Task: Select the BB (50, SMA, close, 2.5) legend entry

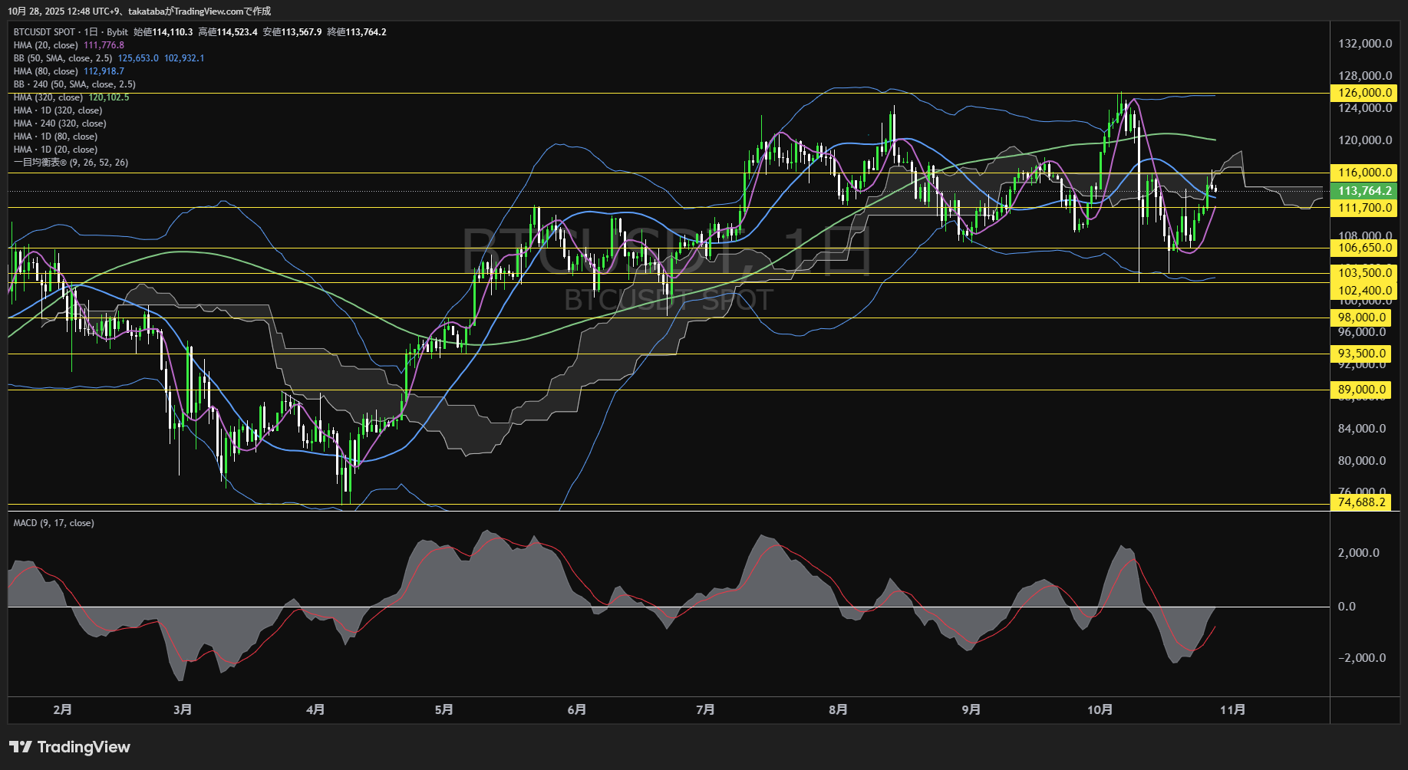Action: click(63, 58)
